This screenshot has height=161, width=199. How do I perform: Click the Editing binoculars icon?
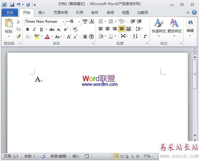coord(190,23)
